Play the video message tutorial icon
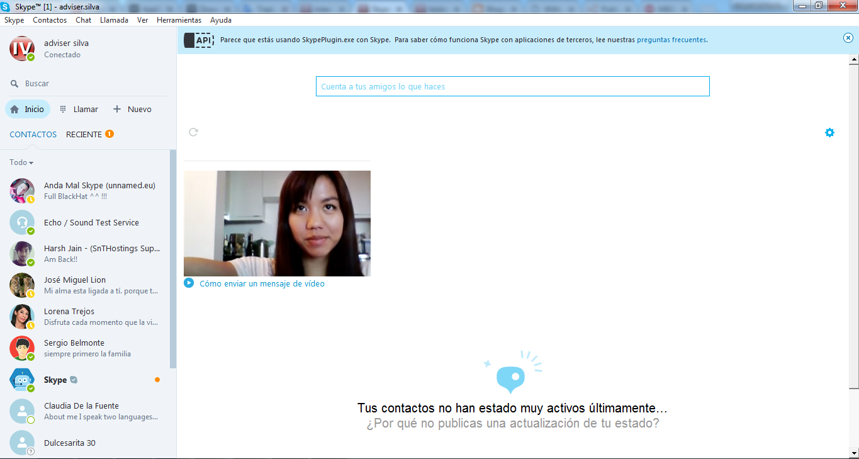 pos(189,283)
